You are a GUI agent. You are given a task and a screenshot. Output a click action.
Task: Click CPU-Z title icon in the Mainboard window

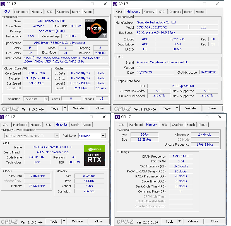tap(115, 4)
